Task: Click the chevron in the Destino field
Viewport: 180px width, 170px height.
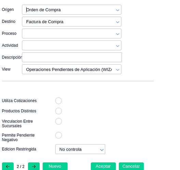Action: (117, 22)
